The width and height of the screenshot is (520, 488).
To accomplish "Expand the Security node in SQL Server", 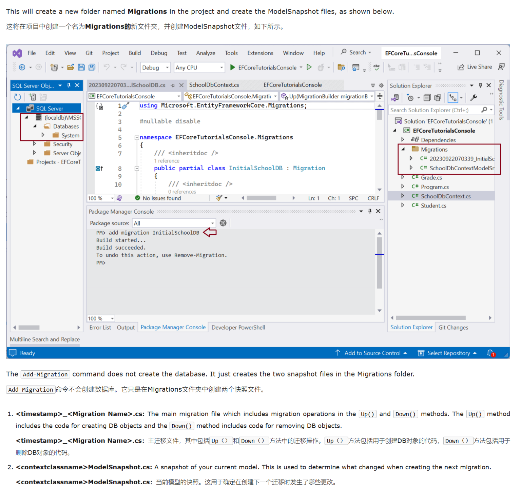I will click(x=35, y=144).
